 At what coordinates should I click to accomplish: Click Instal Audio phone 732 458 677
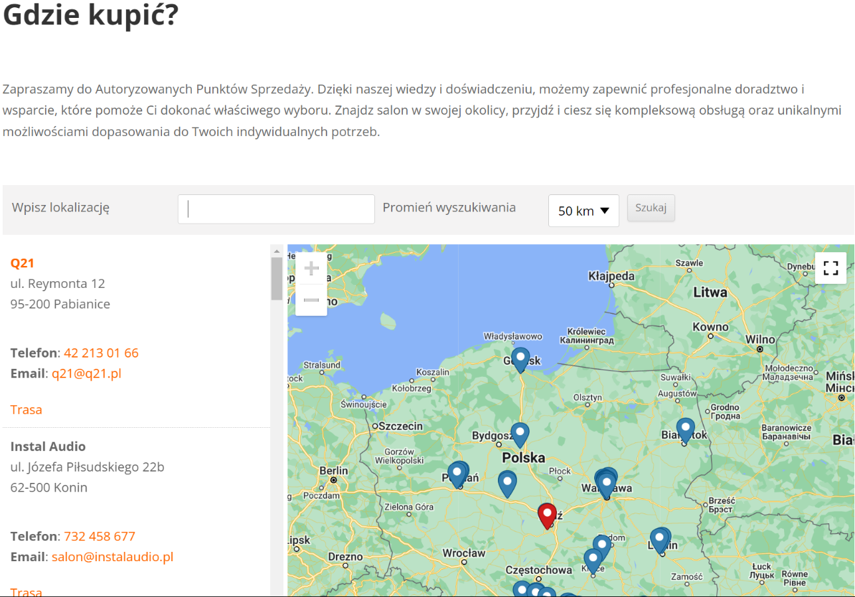coord(100,536)
